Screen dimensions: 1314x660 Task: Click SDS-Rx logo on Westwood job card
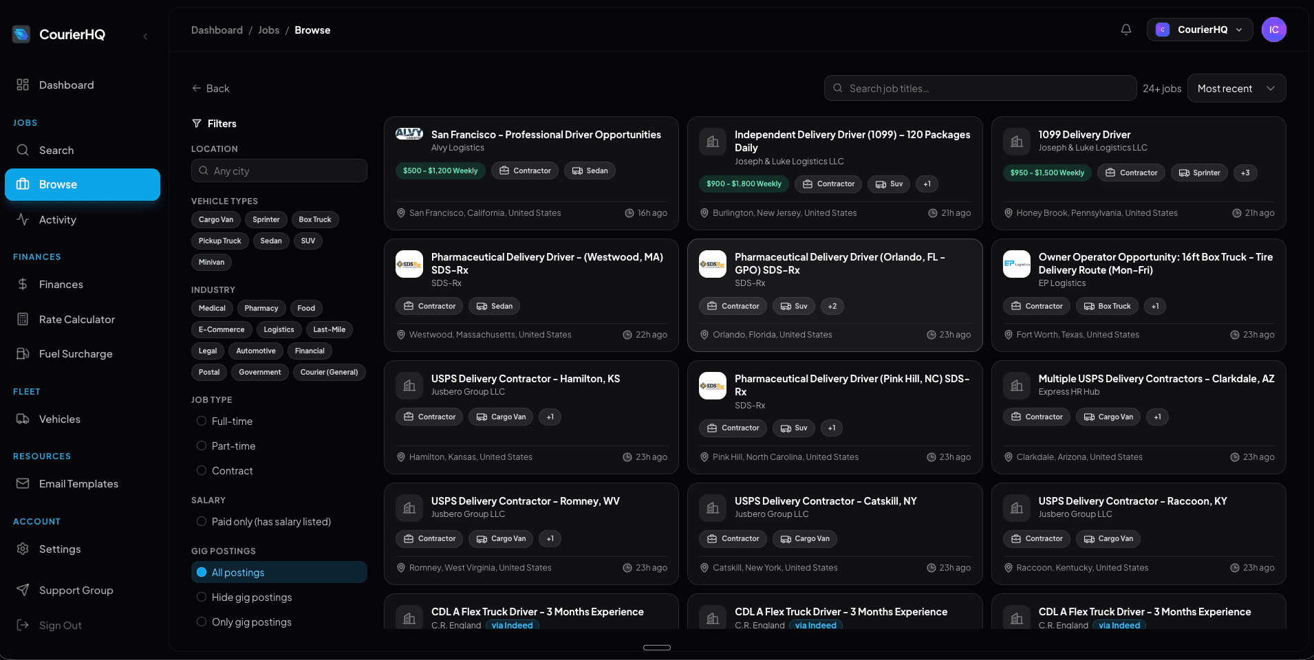pos(409,264)
